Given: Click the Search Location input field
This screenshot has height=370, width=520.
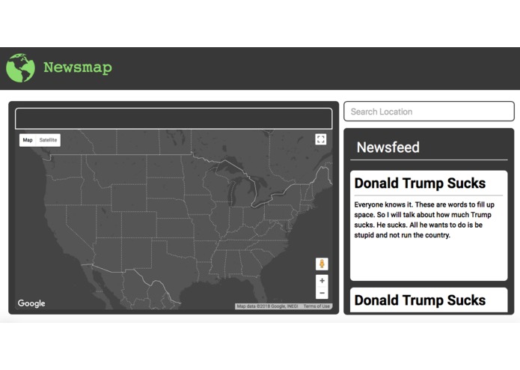Looking at the screenshot, I should 429,112.
